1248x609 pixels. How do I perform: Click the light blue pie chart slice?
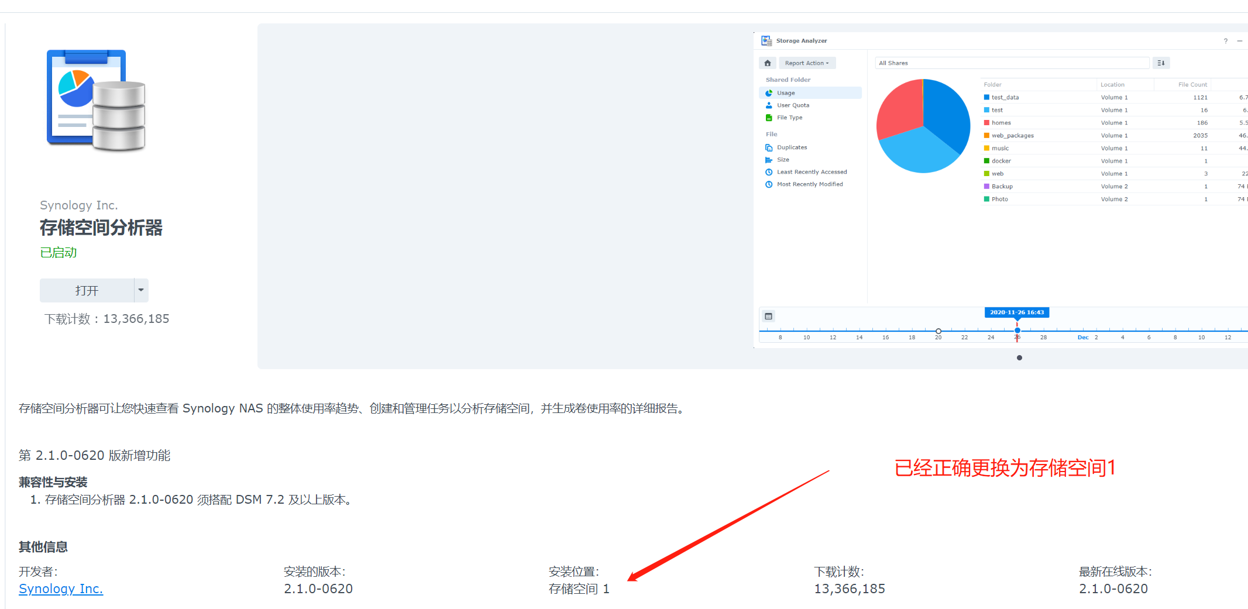point(922,151)
